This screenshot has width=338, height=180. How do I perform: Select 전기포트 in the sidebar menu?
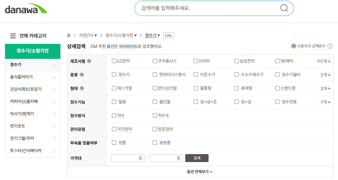click(x=33, y=126)
